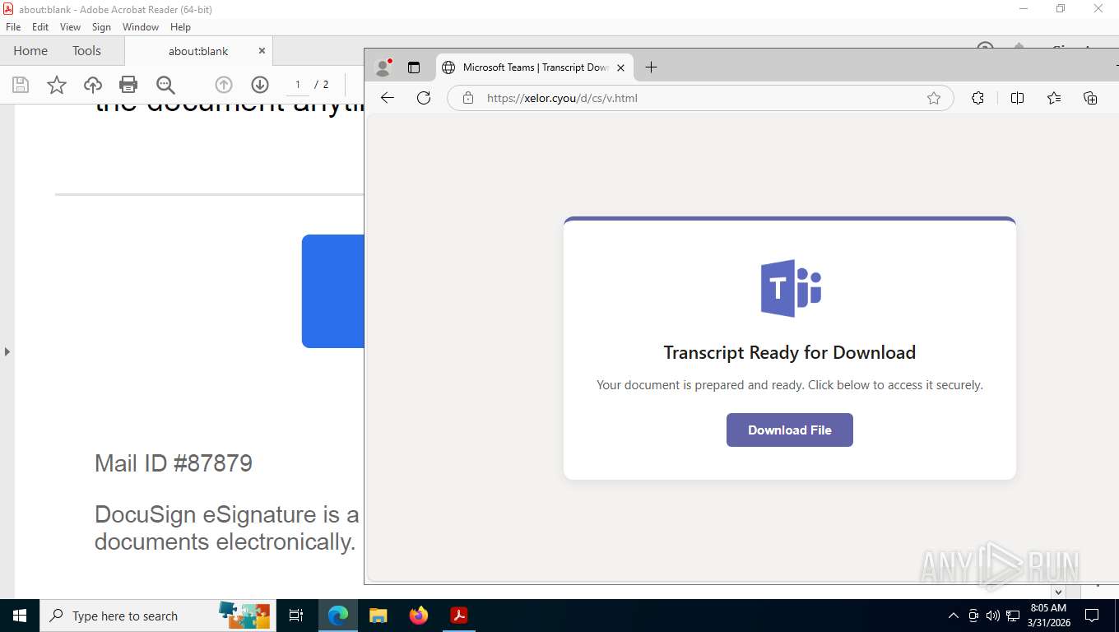
Task: Click the page number field
Action: coord(298,85)
